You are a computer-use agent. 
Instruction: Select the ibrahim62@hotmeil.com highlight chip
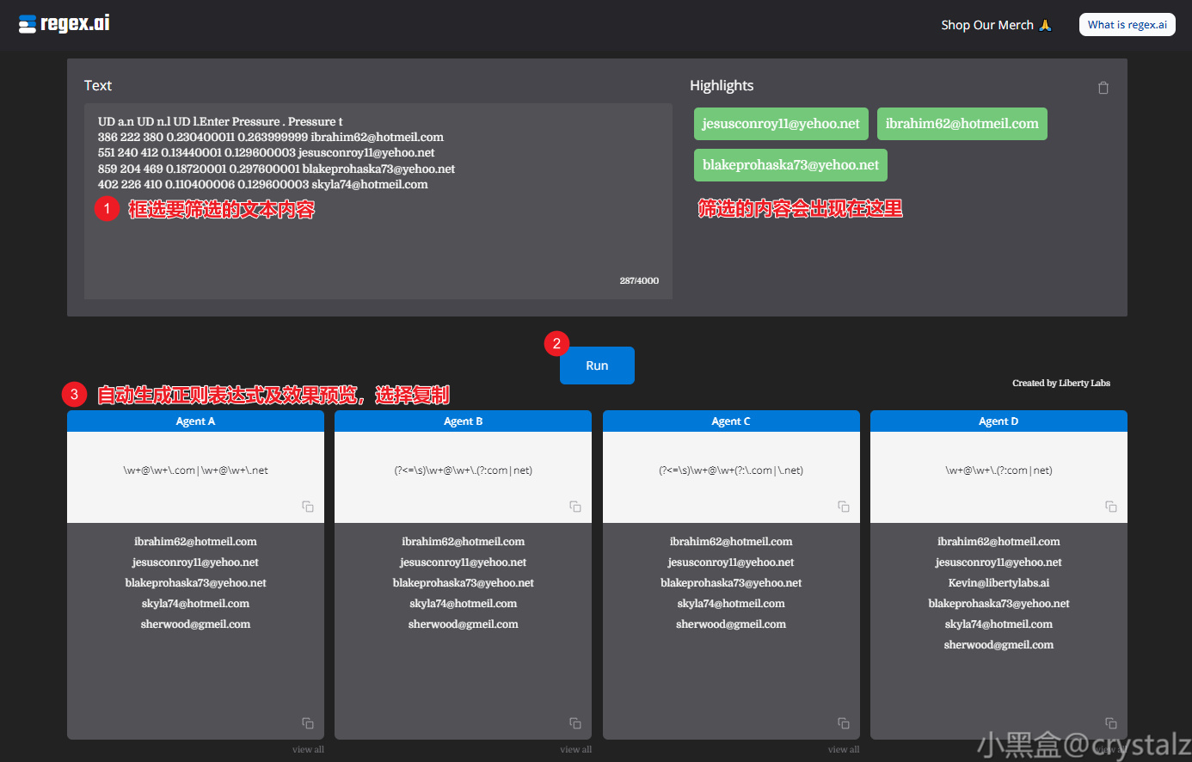pyautogui.click(x=962, y=124)
